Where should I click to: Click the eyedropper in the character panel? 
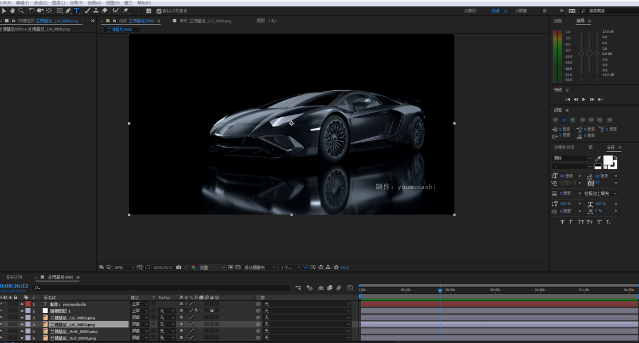point(598,158)
